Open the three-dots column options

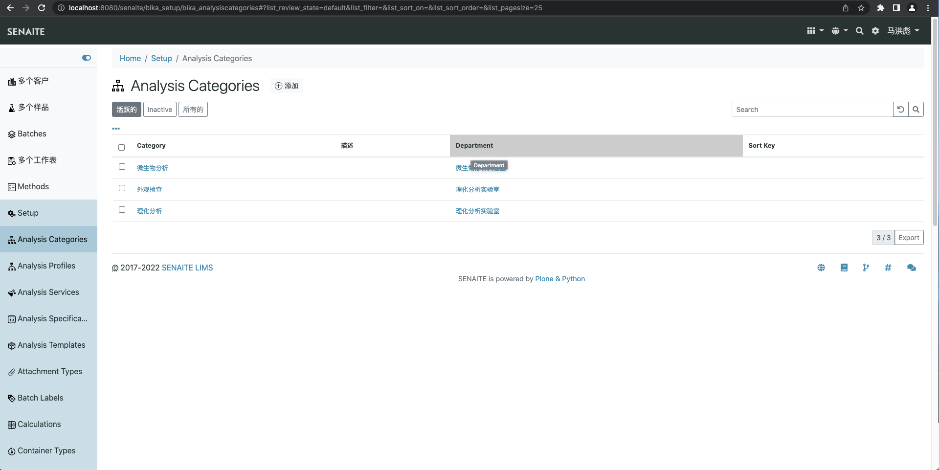(116, 129)
